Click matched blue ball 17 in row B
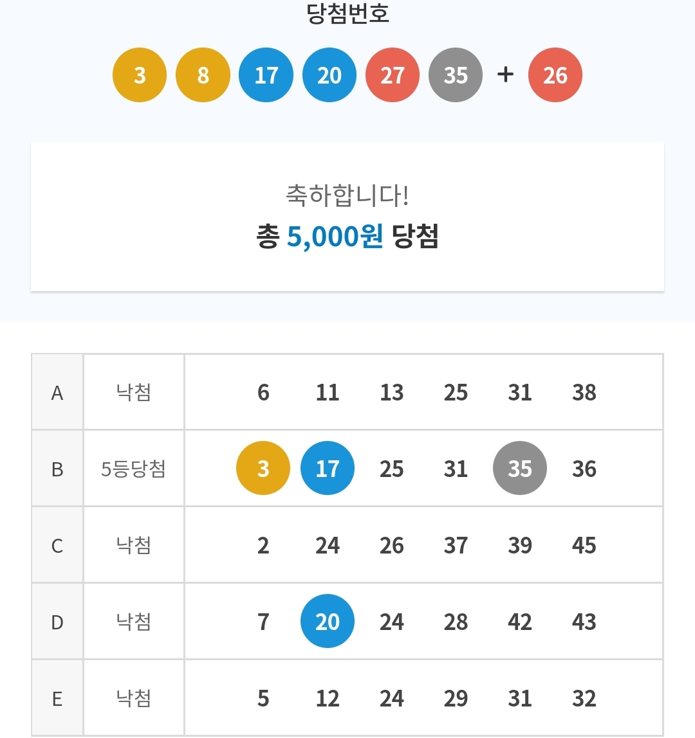This screenshot has height=738, width=695. point(327,469)
